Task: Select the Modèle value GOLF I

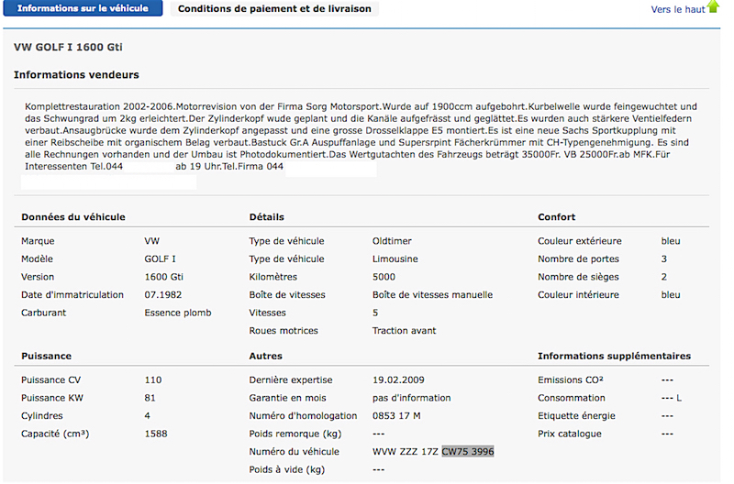Action: point(160,258)
